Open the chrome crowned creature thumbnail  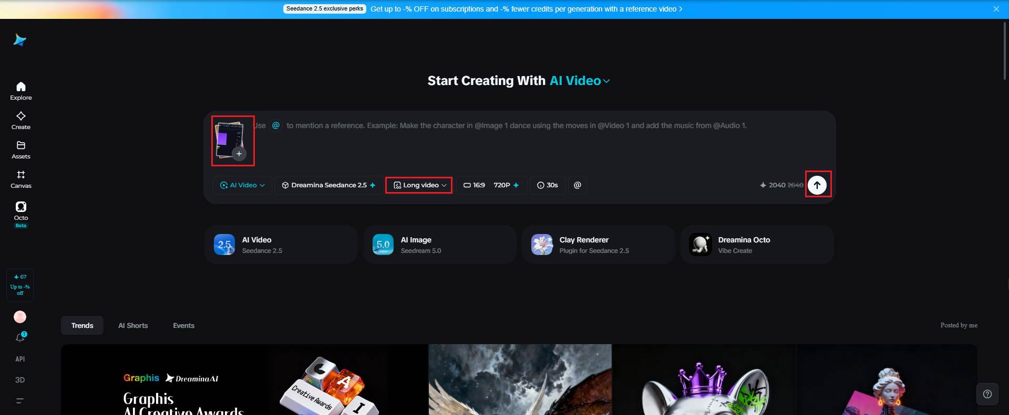[x=704, y=380]
